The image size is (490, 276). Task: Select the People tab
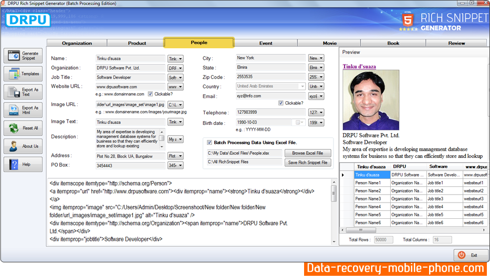pos(199,43)
